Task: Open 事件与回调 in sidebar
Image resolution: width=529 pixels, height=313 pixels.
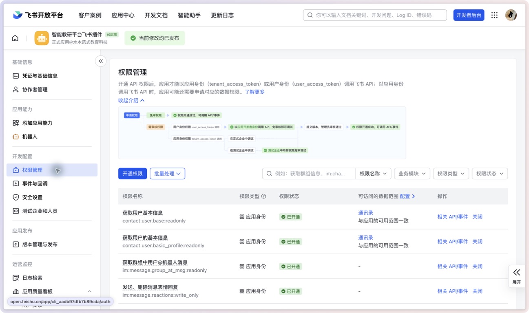Action: [x=52, y=184]
